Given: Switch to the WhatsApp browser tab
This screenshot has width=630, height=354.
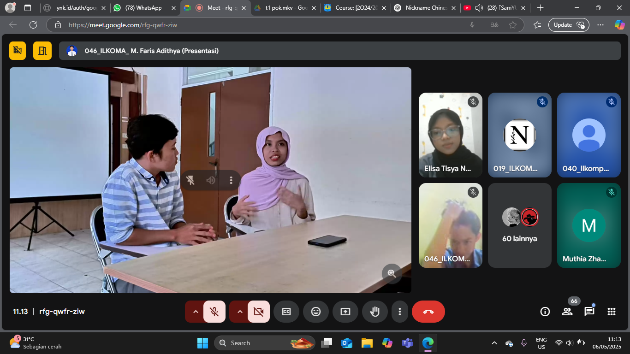Looking at the screenshot, I should click(143, 8).
